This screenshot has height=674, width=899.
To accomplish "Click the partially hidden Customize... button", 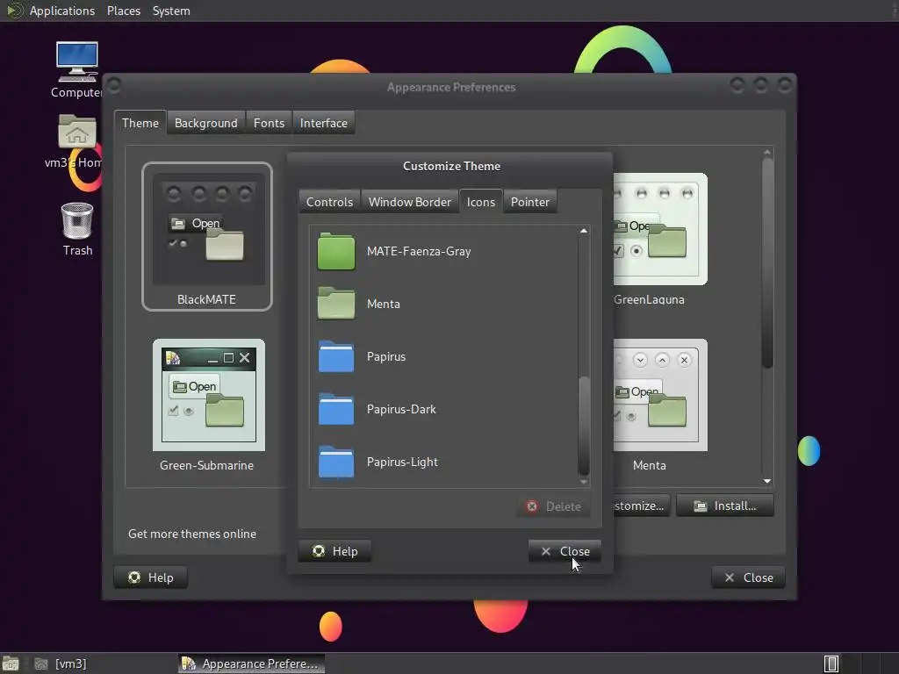I will click(x=641, y=505).
